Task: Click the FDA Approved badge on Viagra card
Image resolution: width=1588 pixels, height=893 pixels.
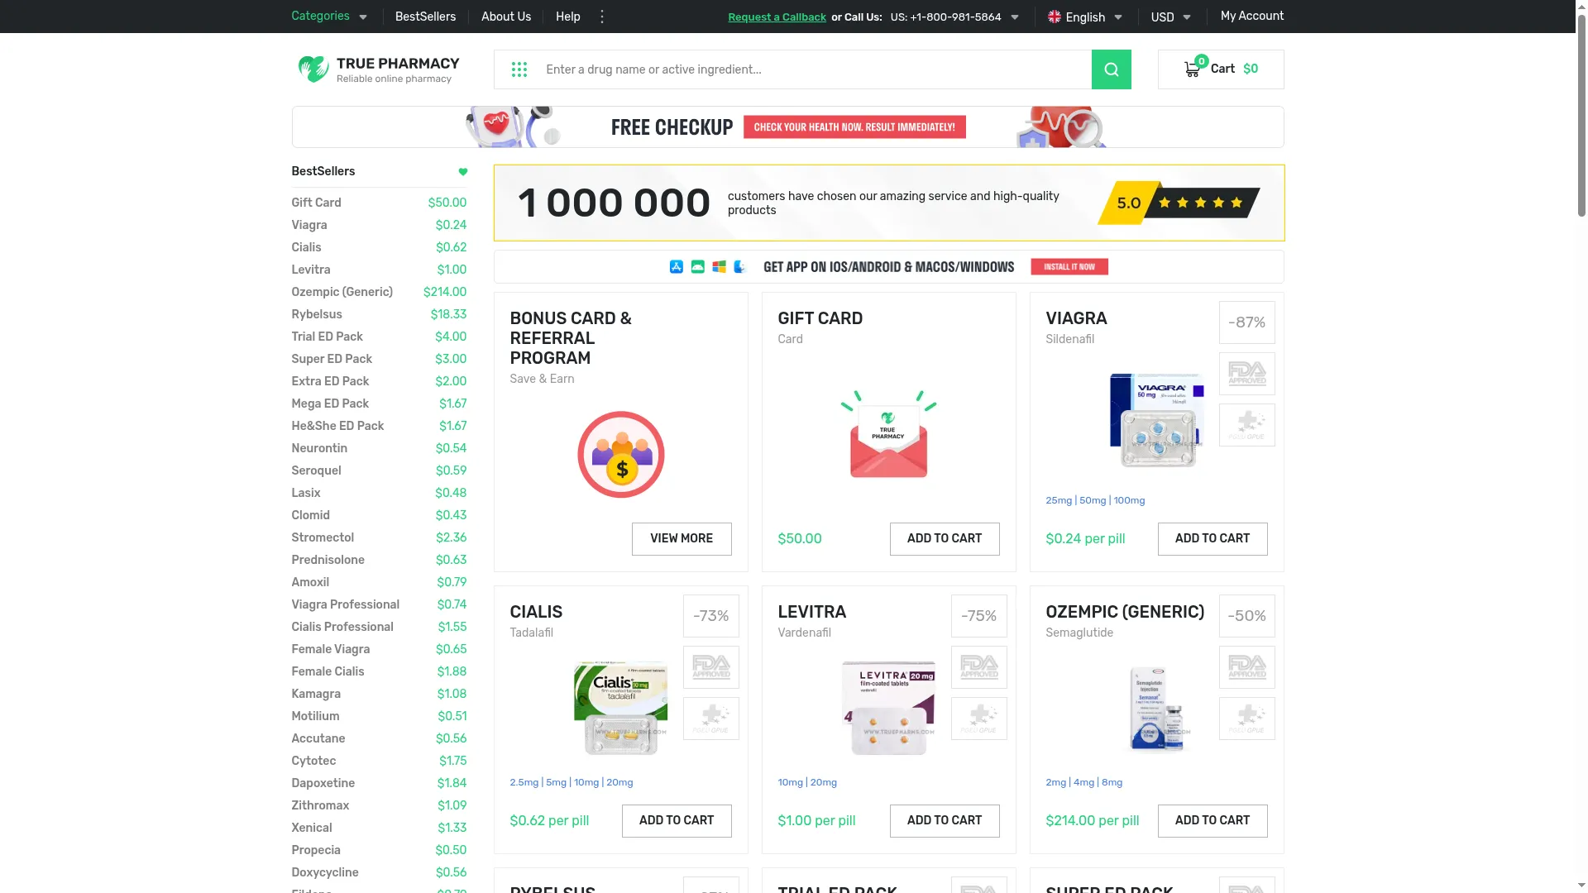Action: click(1246, 374)
